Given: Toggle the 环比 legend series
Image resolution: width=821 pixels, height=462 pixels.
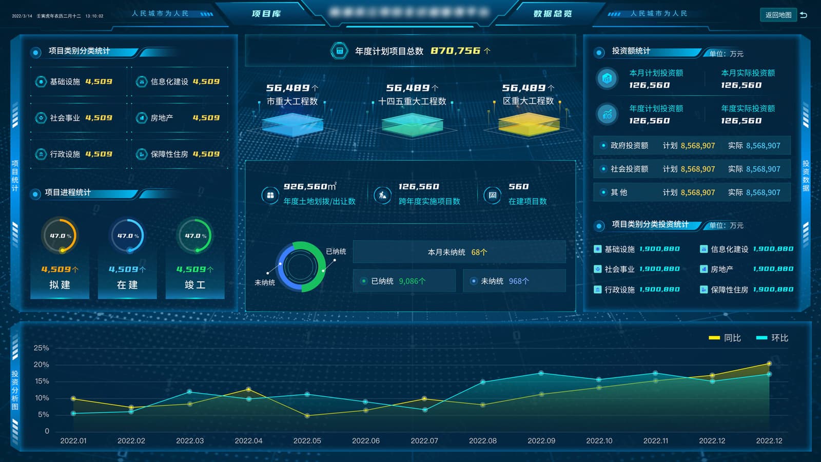Looking at the screenshot, I should click(772, 338).
